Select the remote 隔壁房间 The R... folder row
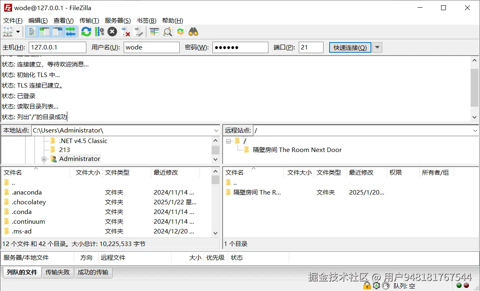 coord(351,193)
